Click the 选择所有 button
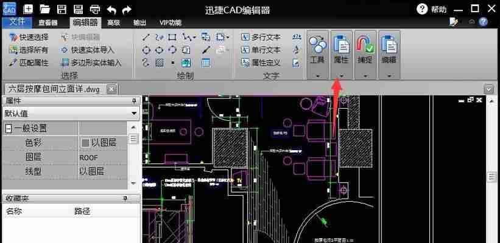The width and height of the screenshot is (500, 243). click(29, 50)
